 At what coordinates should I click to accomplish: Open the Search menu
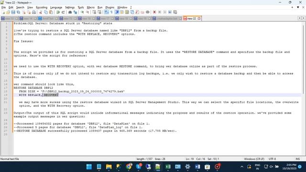click(20, 8)
